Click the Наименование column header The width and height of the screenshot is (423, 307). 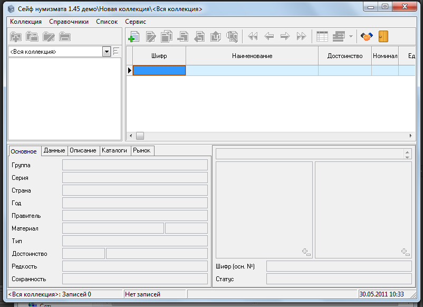tap(252, 56)
